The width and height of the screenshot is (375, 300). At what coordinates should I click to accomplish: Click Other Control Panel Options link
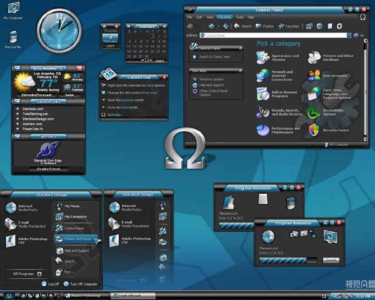211,93
